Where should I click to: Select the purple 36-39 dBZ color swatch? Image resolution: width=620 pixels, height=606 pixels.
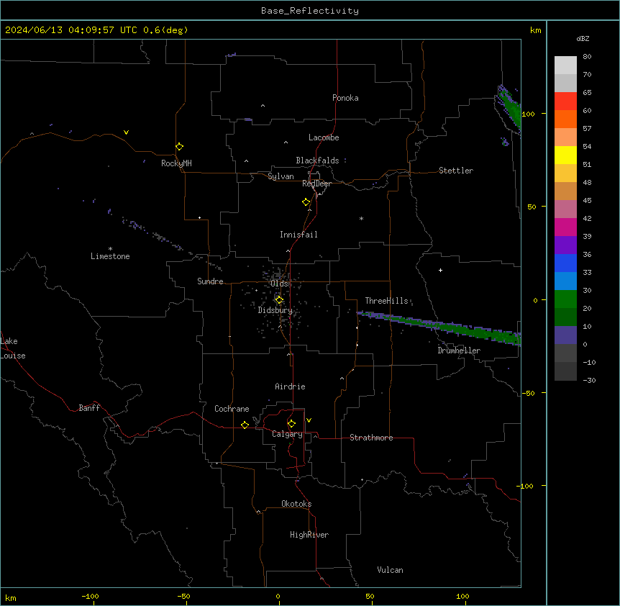click(x=565, y=245)
